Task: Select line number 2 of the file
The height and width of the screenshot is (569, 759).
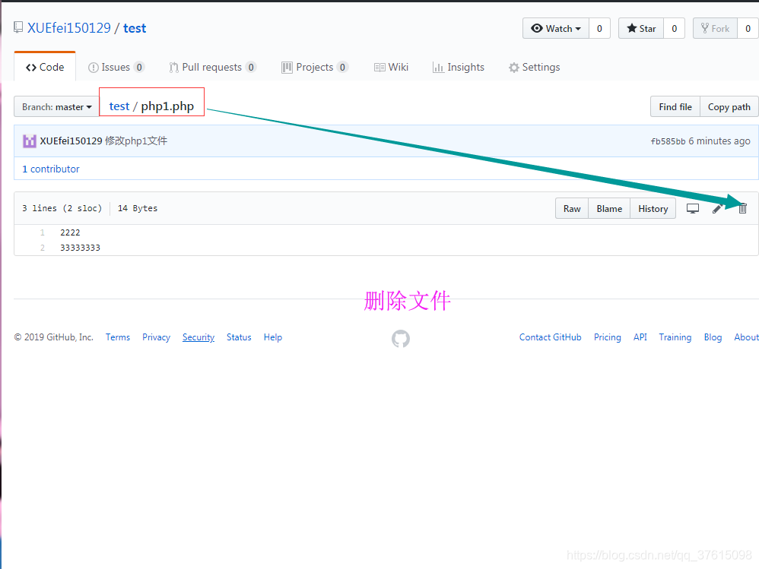Action: (x=42, y=248)
